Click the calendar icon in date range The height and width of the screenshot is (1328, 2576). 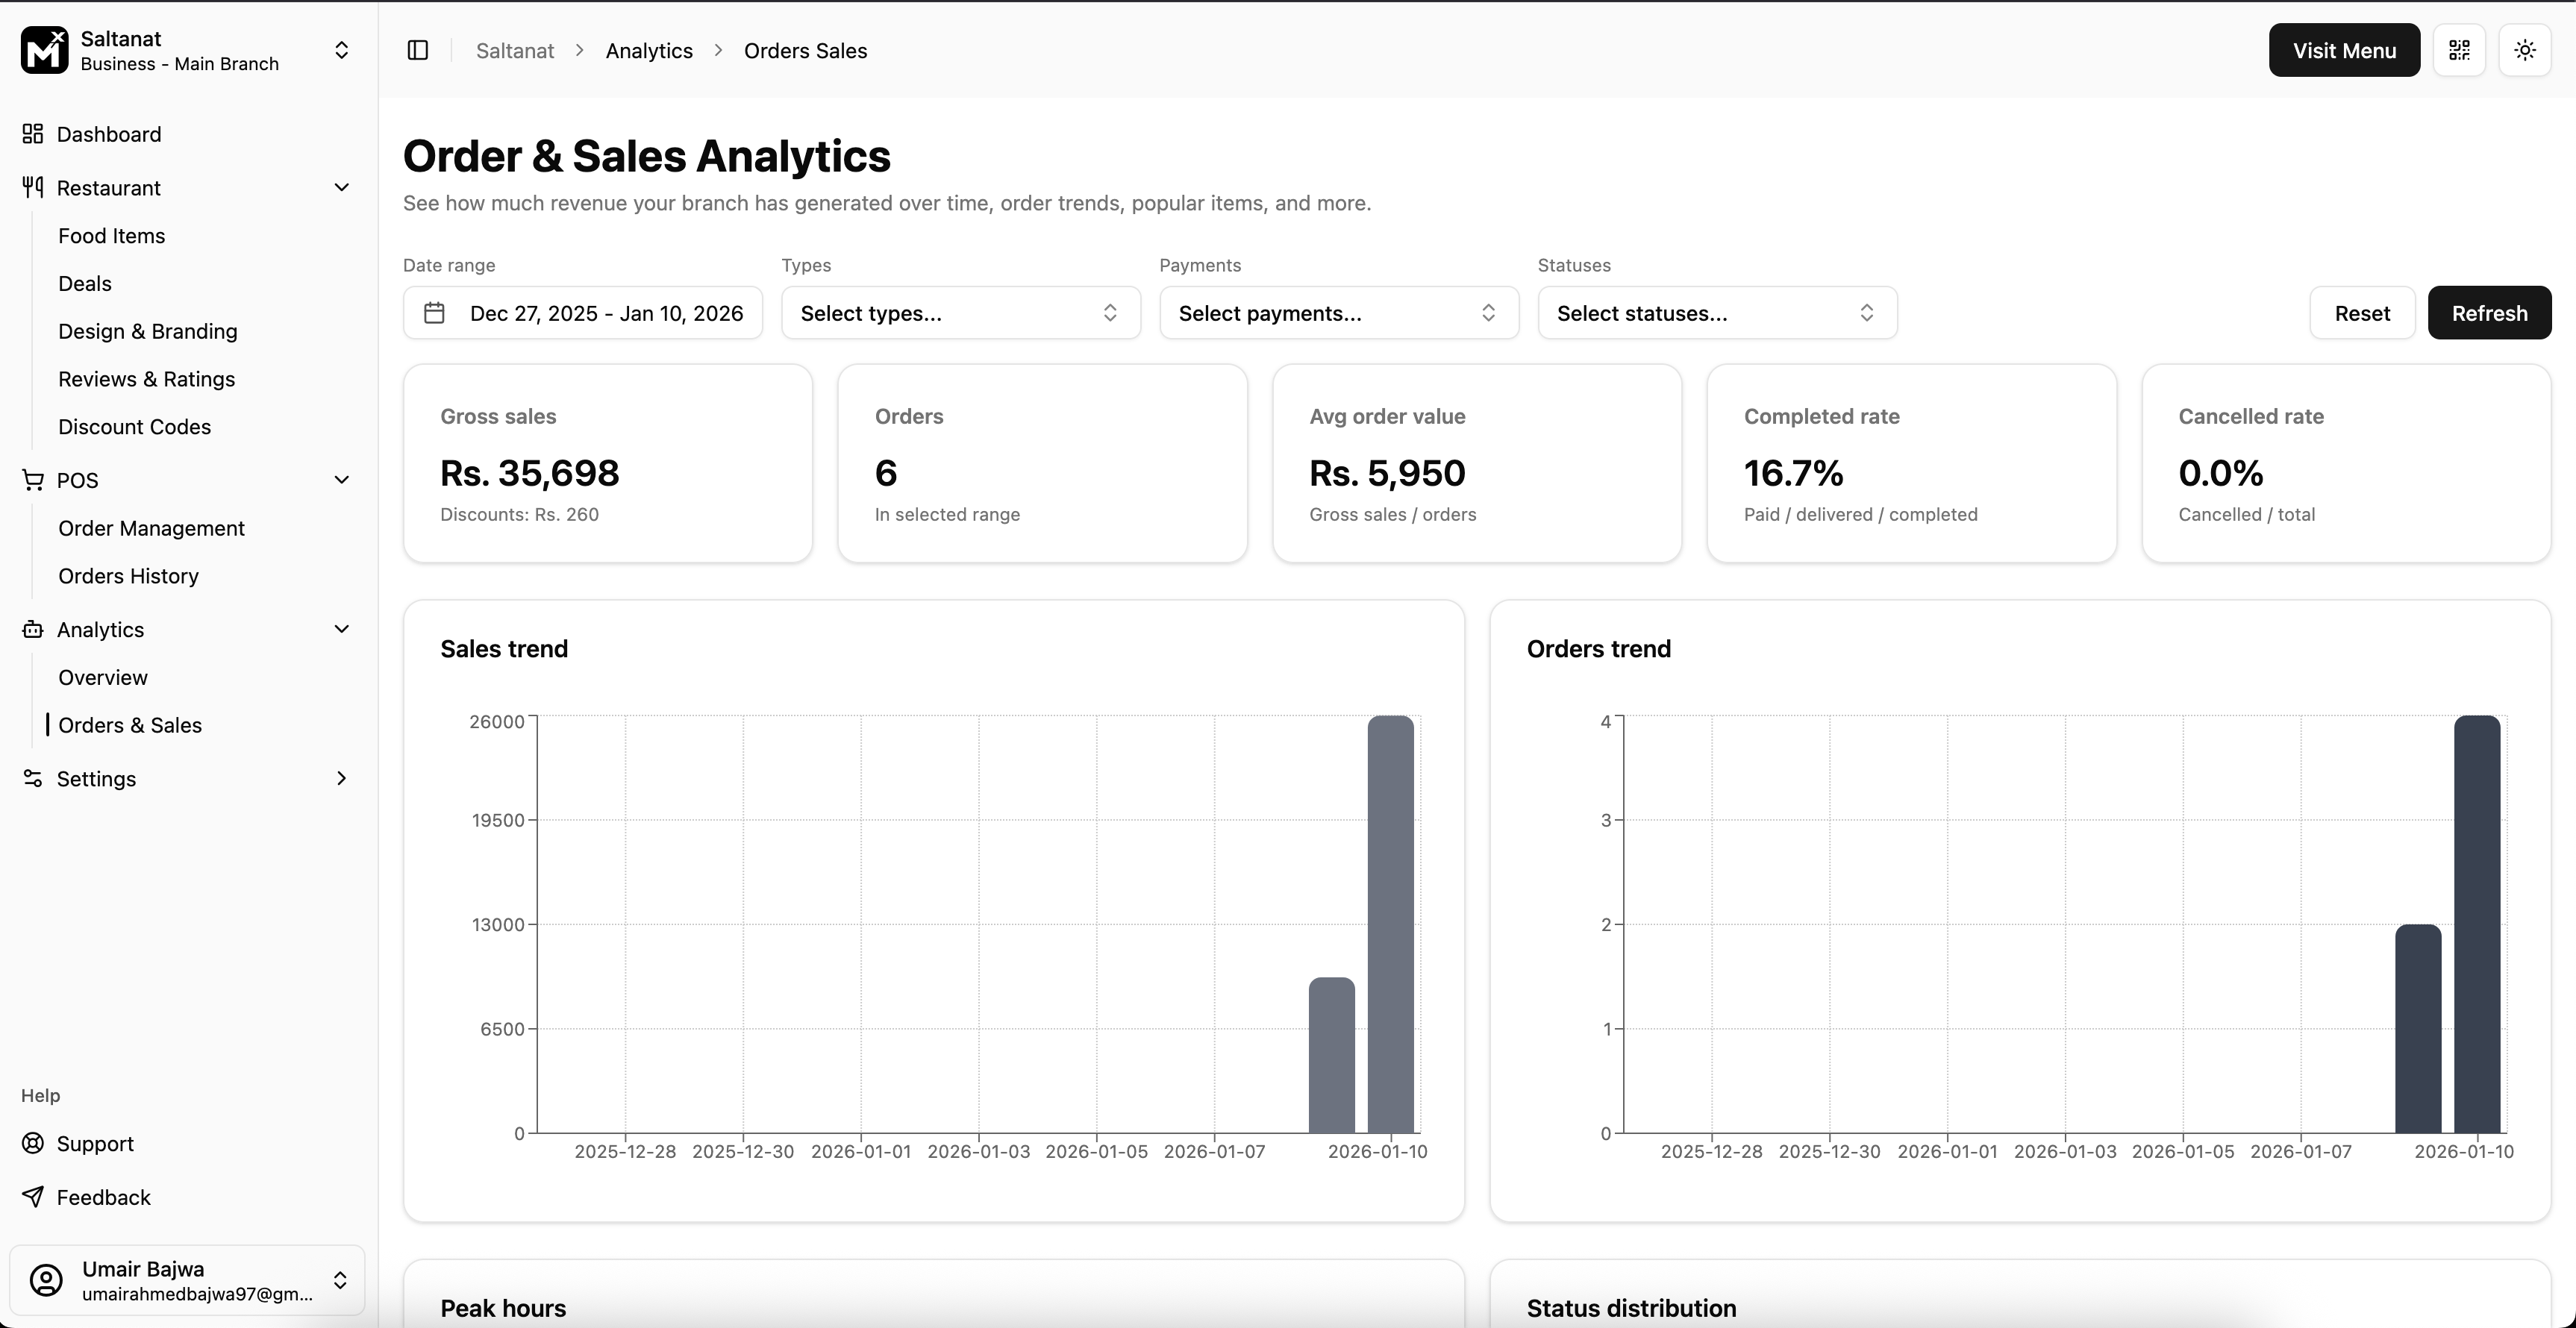pyautogui.click(x=434, y=313)
